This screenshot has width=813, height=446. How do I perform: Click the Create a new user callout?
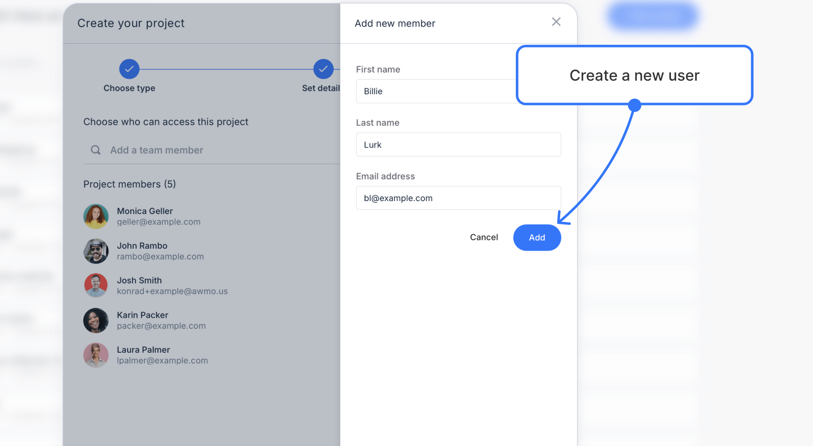(x=634, y=75)
